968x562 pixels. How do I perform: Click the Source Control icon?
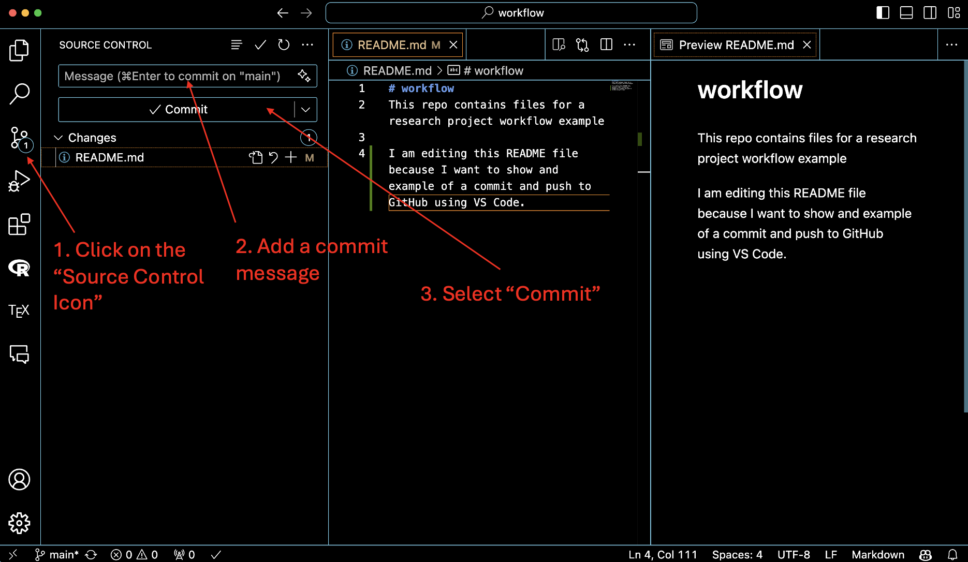point(21,139)
